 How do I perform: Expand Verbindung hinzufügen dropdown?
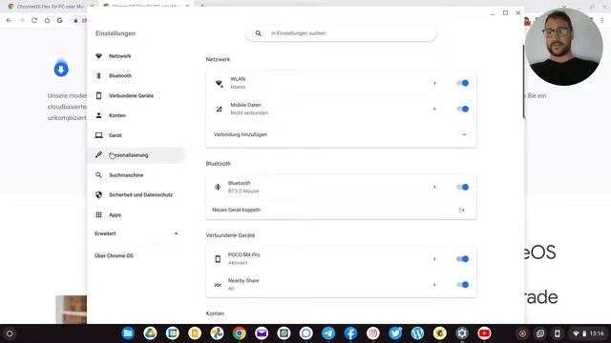coord(464,134)
